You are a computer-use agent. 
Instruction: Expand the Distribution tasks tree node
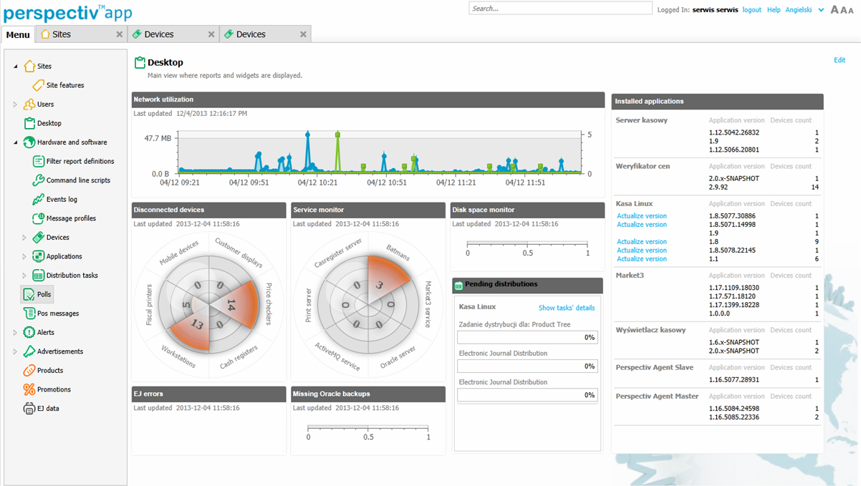click(24, 276)
